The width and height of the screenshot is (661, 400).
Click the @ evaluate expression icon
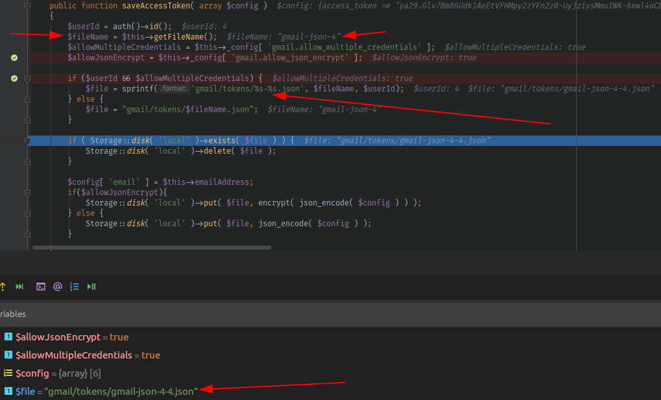point(57,286)
